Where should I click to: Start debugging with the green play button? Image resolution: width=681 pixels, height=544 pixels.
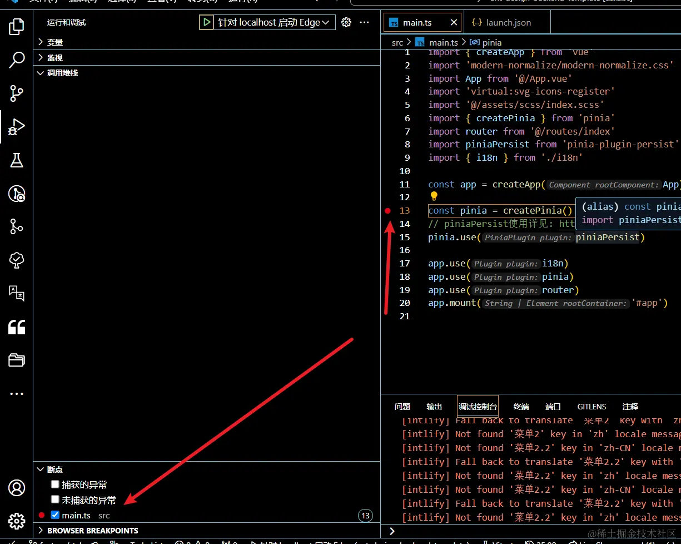207,22
